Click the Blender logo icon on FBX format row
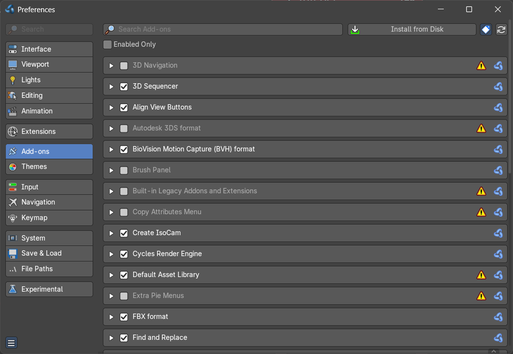The height and width of the screenshot is (354, 513). pyautogui.click(x=498, y=317)
